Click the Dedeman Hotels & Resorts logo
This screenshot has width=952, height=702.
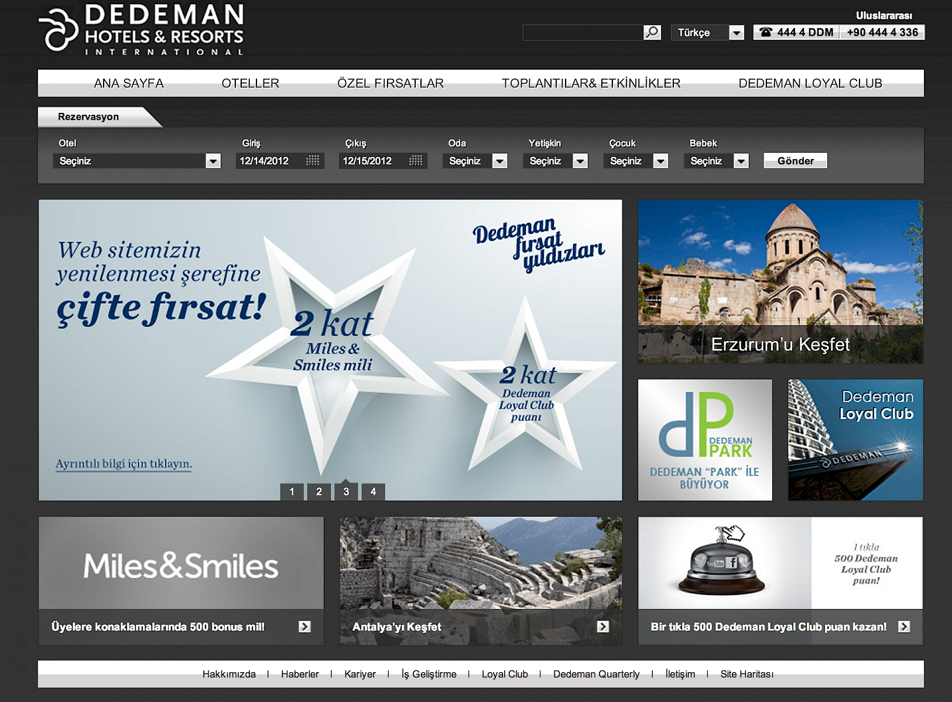[x=142, y=30]
